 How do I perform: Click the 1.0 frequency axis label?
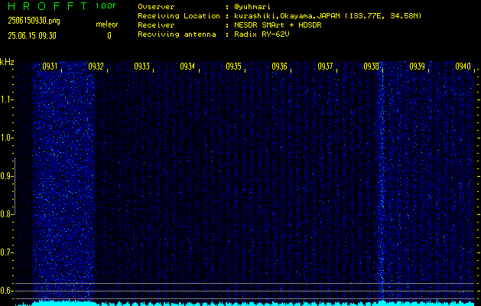click(5, 138)
